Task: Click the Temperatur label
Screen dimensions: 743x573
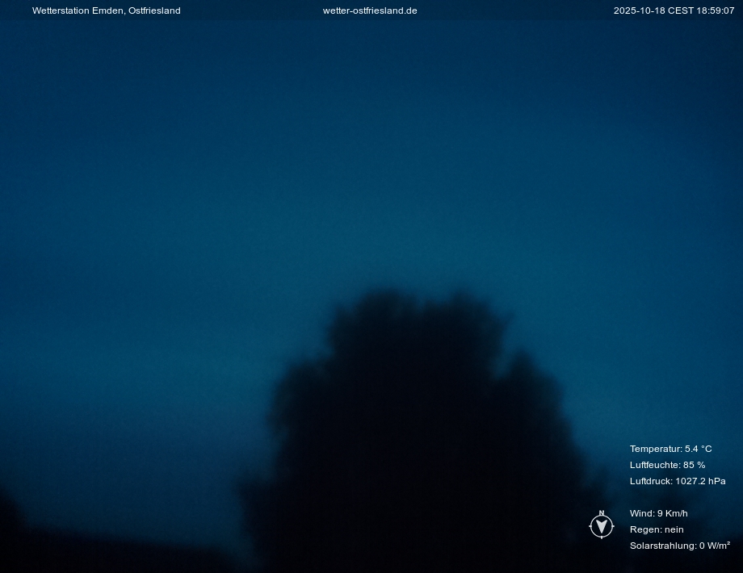Action: (655, 449)
